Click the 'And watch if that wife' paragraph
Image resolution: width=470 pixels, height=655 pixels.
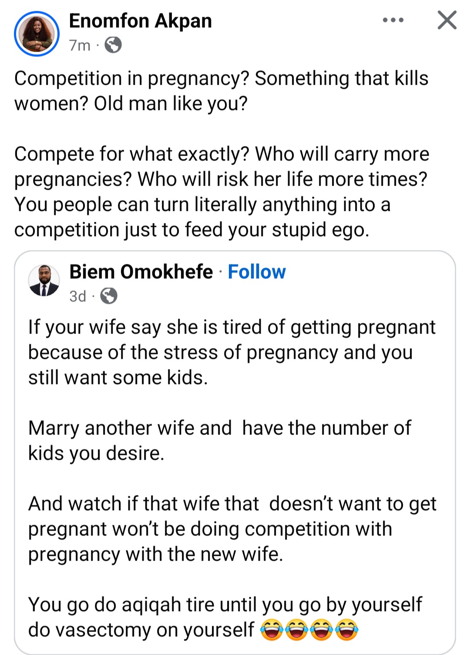point(232,529)
